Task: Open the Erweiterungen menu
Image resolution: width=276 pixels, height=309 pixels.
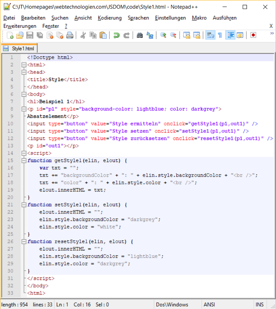Action: [x=20, y=26]
